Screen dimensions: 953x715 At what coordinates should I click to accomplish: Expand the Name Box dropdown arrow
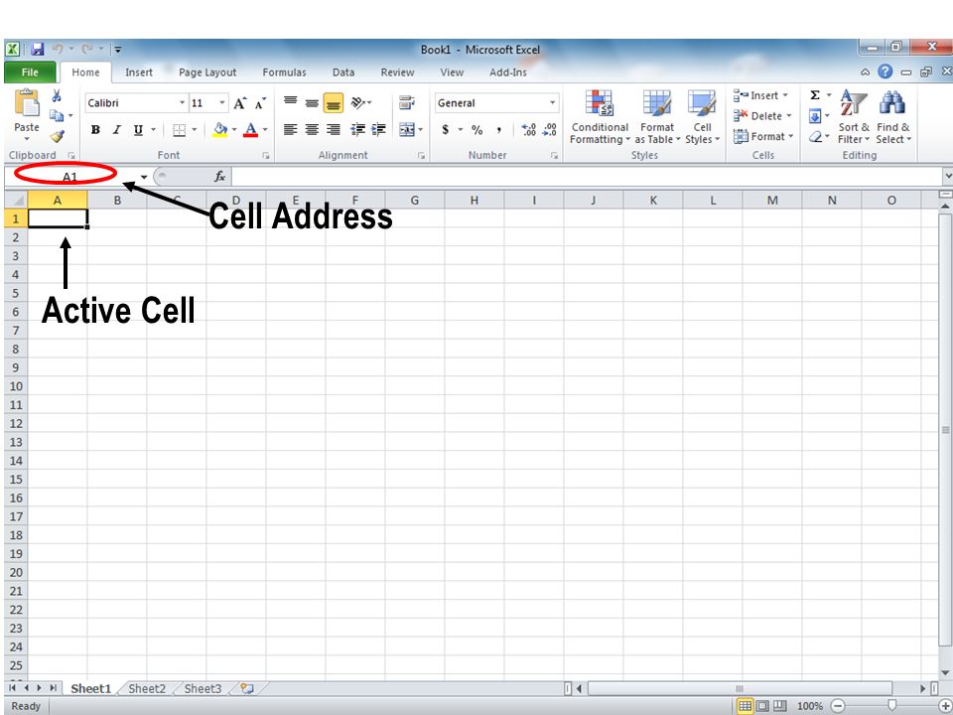tap(144, 177)
